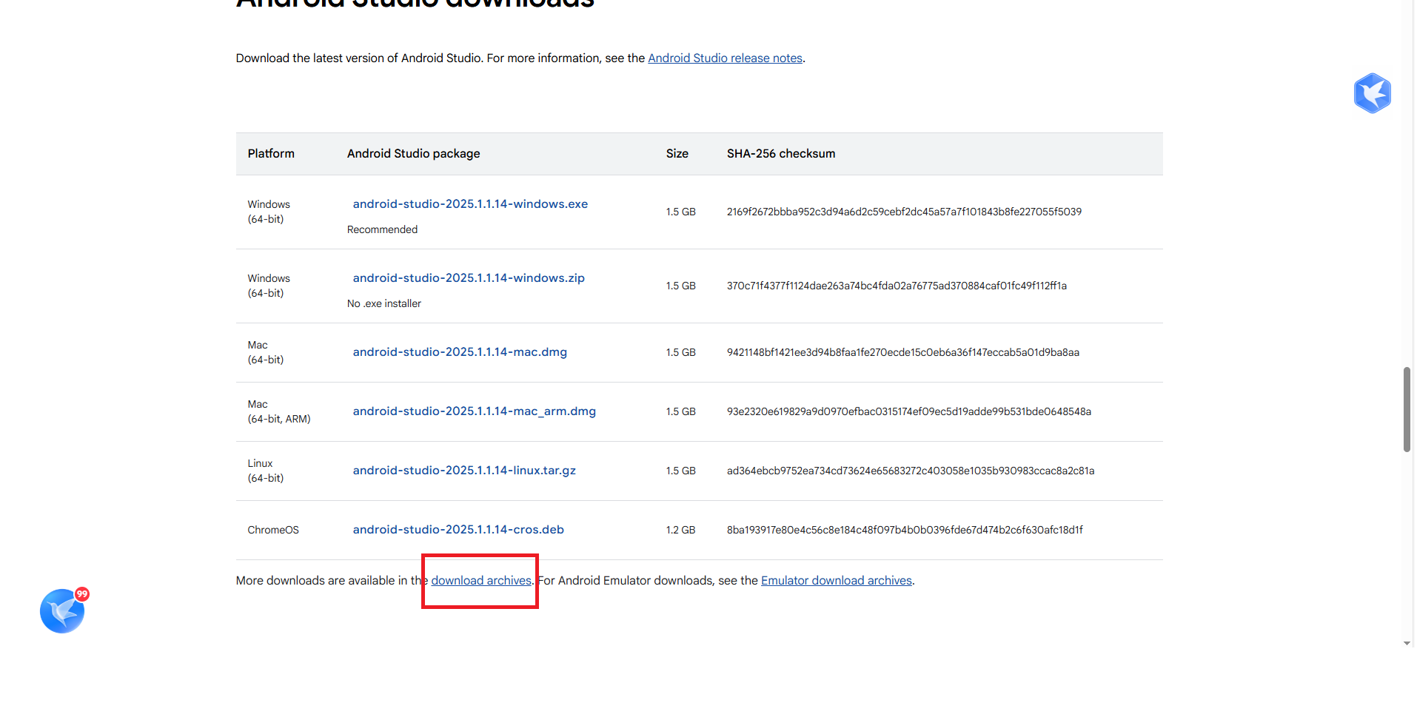Open the Emulator download archives link
Image resolution: width=1417 pixels, height=717 pixels.
(837, 581)
